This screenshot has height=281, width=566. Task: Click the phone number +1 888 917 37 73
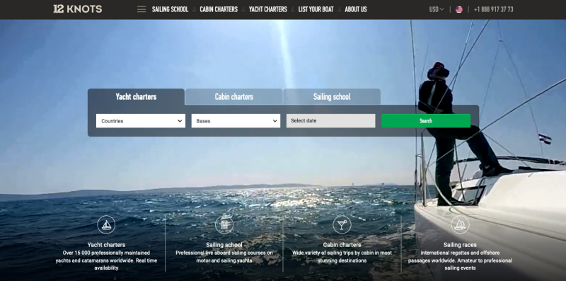493,9
